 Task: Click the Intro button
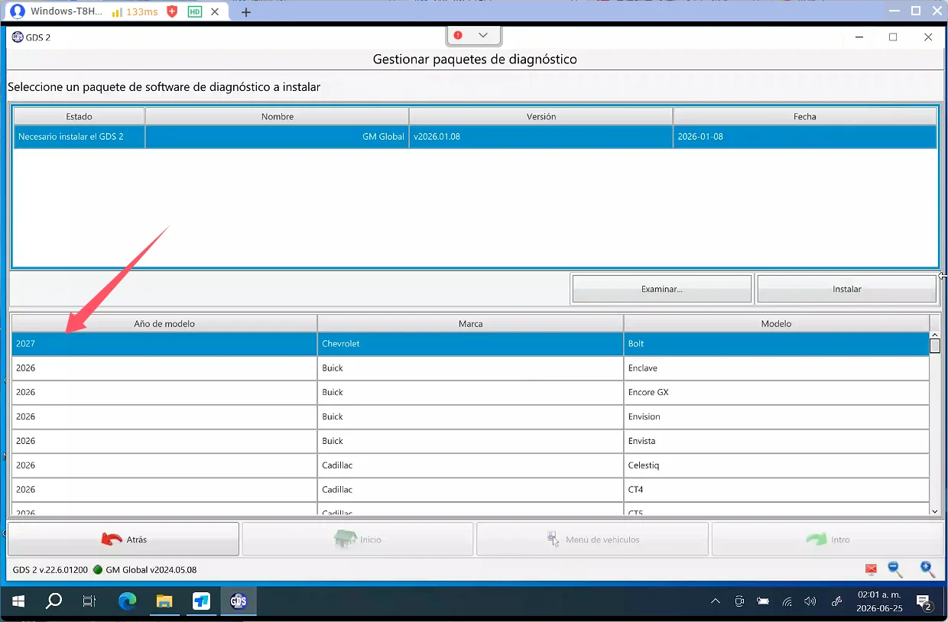pyautogui.click(x=827, y=539)
